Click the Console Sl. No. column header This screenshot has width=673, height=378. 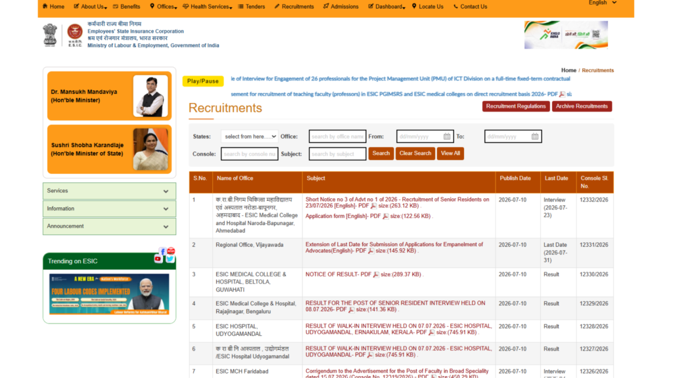[x=594, y=182]
